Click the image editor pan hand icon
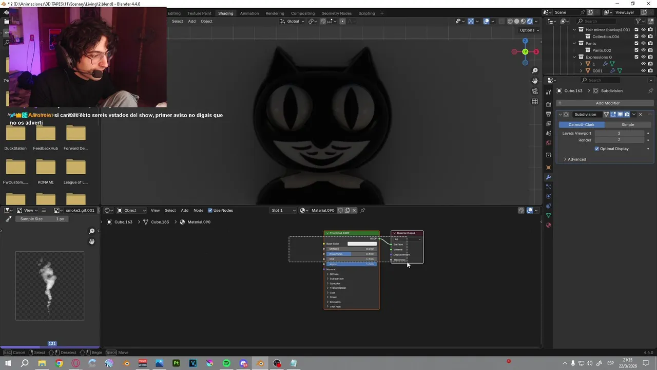657x370 pixels. point(92,242)
